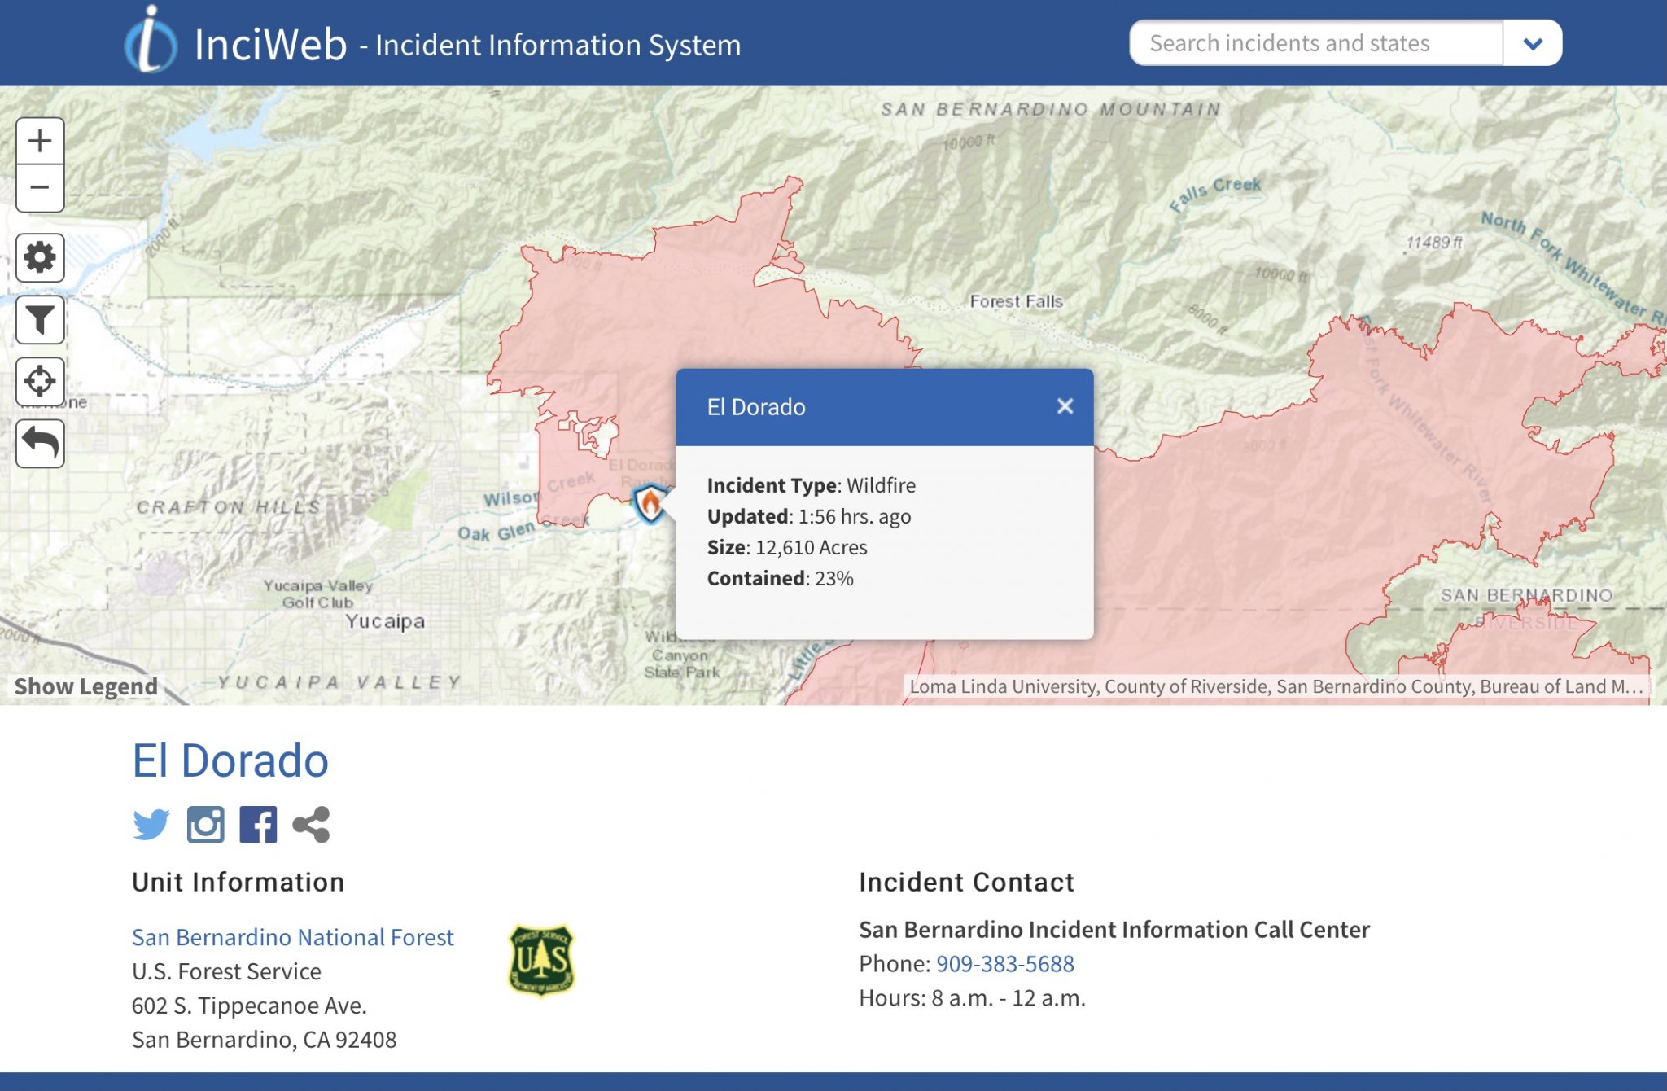Show the map legend

85,686
